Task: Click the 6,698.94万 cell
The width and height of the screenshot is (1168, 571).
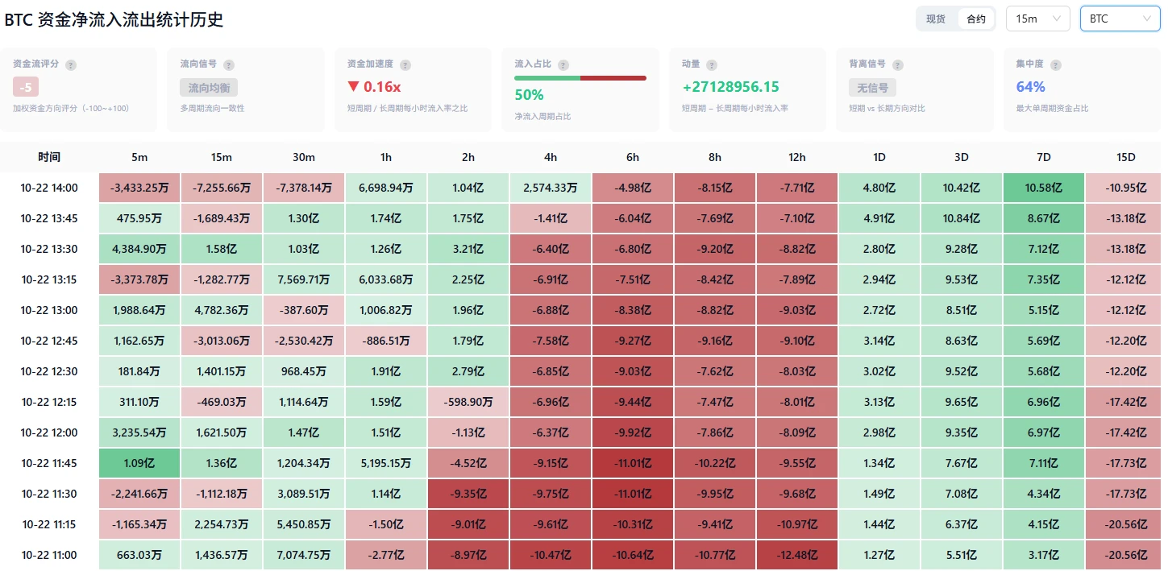Action: pos(386,188)
